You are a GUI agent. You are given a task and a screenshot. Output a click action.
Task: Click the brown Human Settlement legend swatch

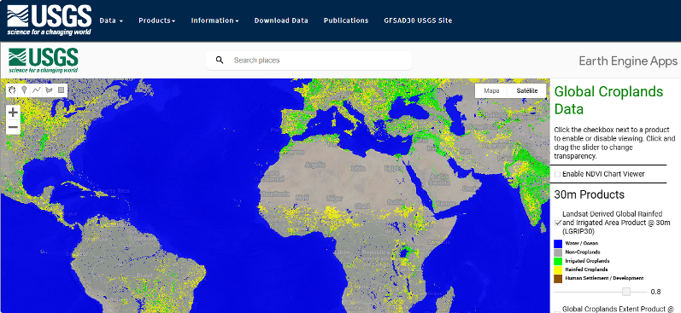558,278
